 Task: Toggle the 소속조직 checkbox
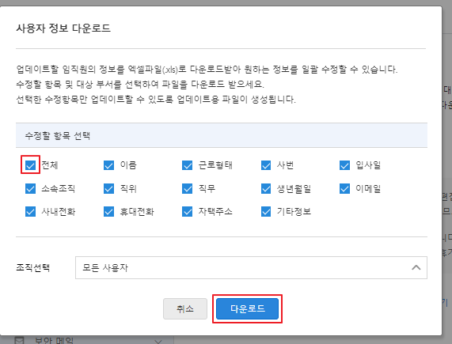coord(30,188)
